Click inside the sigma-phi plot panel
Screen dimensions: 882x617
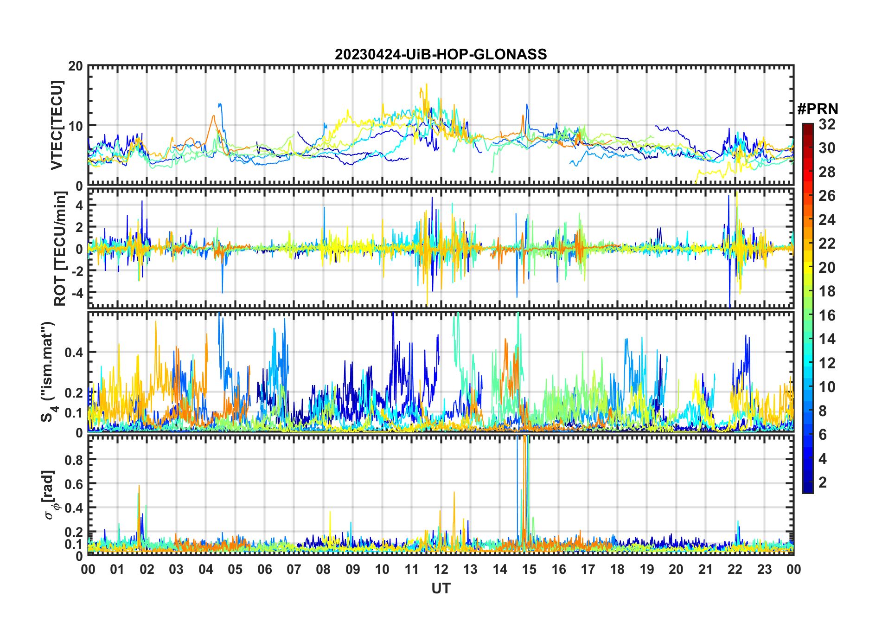click(441, 495)
